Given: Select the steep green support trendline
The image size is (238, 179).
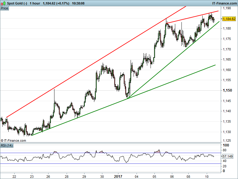Looking at the screenshot, I should point(173,60).
